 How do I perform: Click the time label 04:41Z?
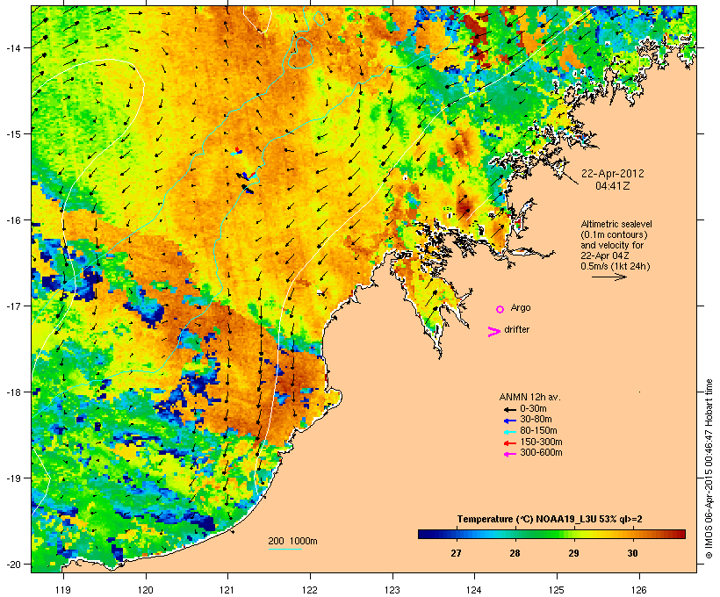[x=613, y=186]
